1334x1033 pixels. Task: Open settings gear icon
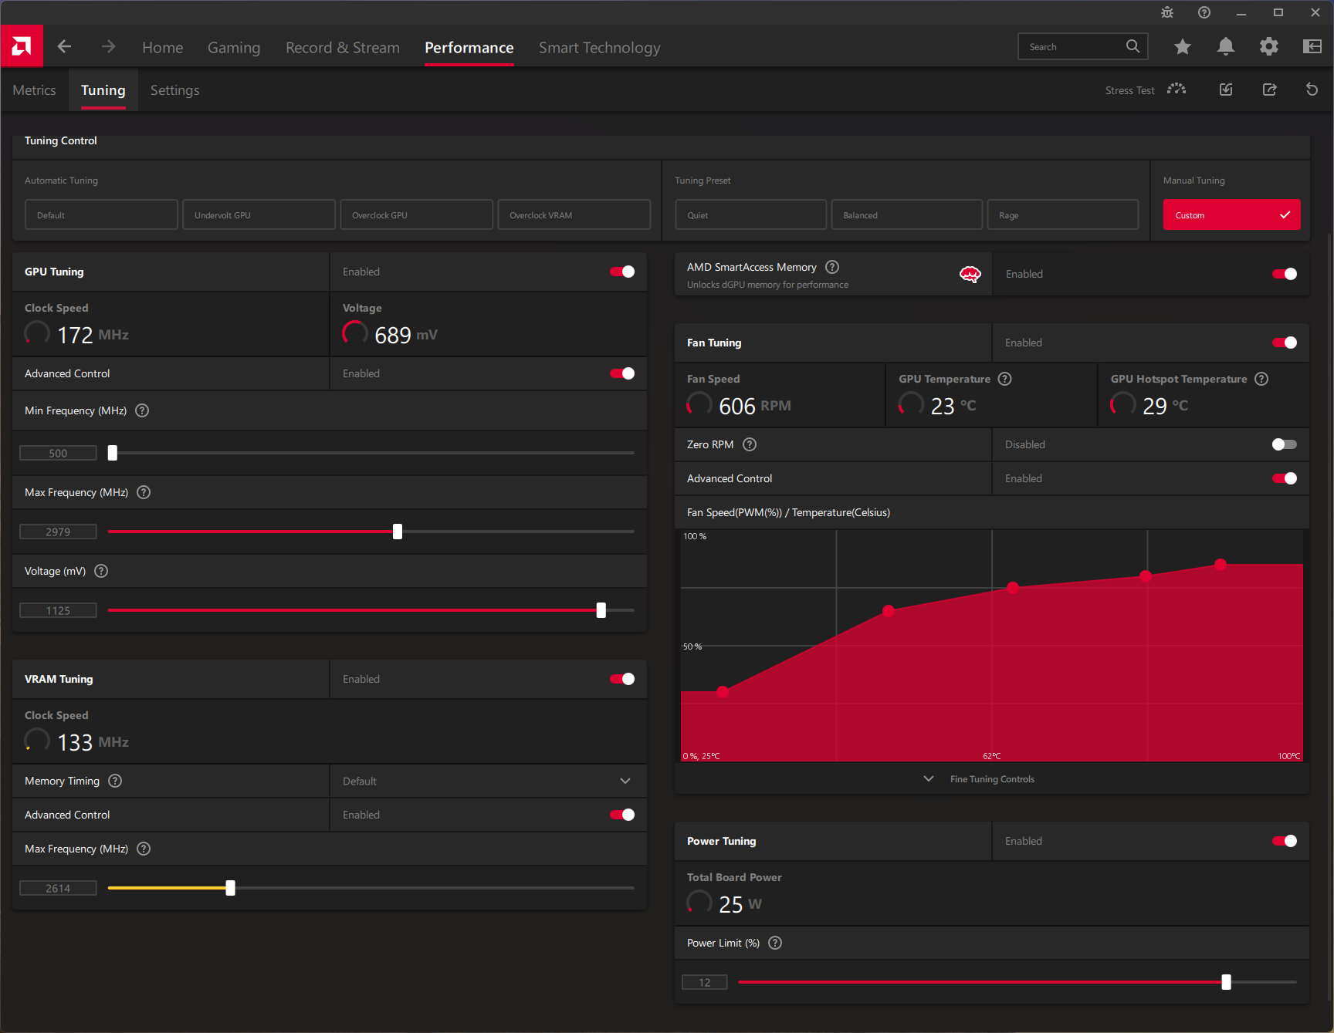click(x=1269, y=47)
